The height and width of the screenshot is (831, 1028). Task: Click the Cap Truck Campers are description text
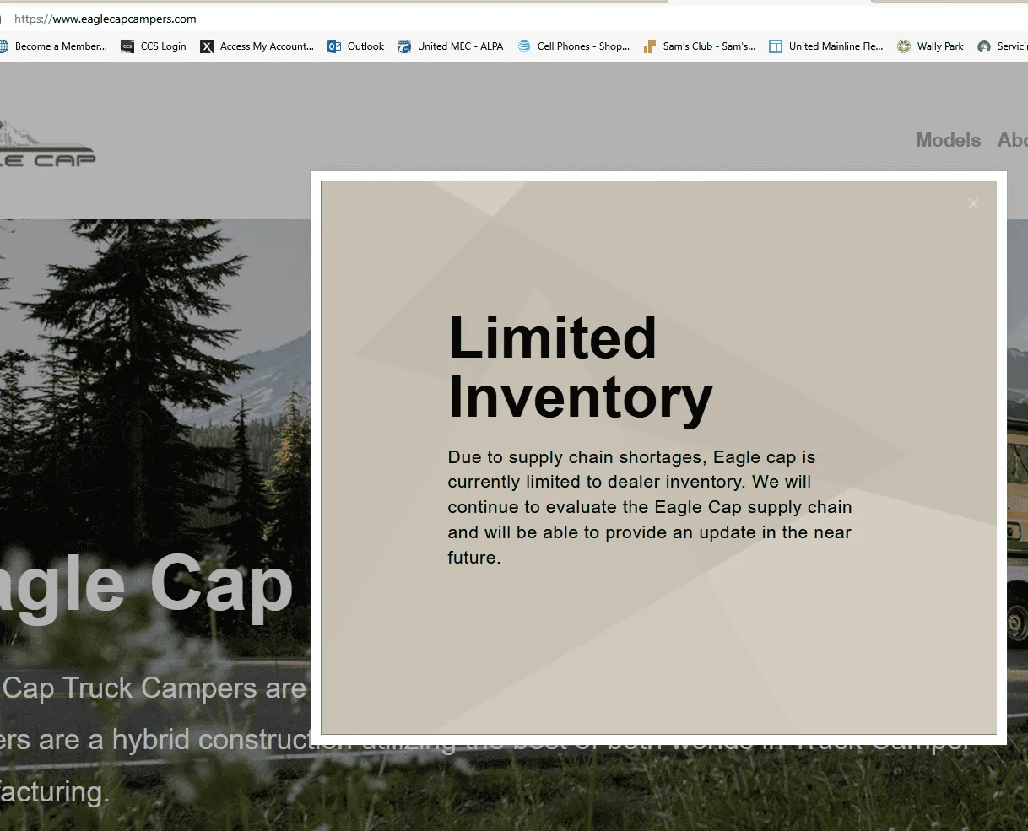coord(154,688)
